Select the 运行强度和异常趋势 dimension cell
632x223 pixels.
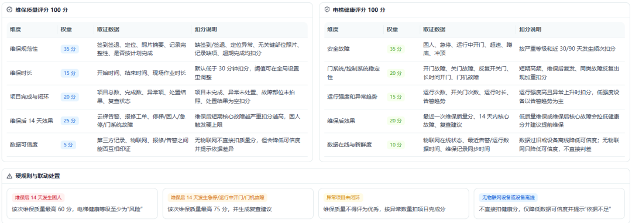coord(352,97)
